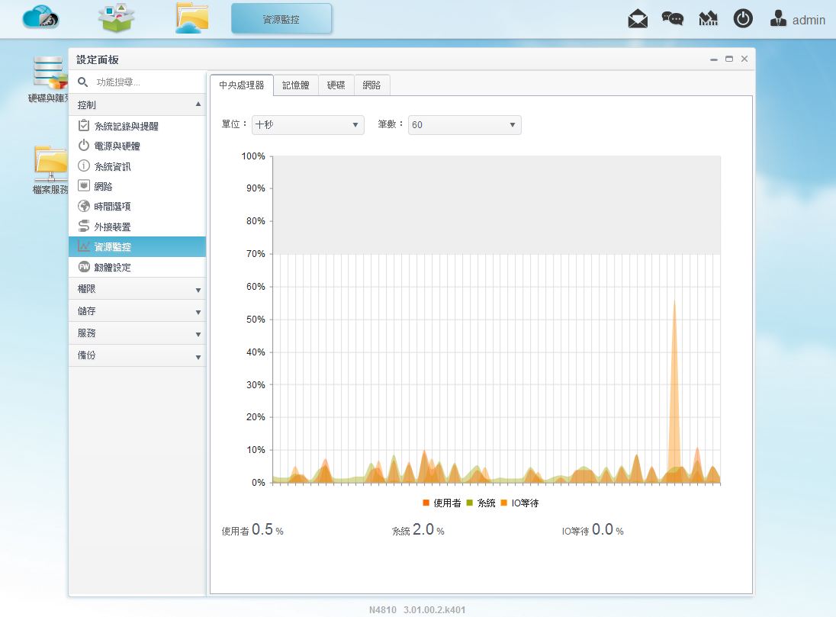
Task: Click the sidebar 網路 port icon
Action: tap(84, 185)
